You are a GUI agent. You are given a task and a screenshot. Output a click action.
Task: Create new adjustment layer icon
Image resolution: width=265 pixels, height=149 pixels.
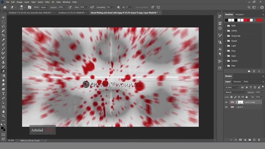245,140
